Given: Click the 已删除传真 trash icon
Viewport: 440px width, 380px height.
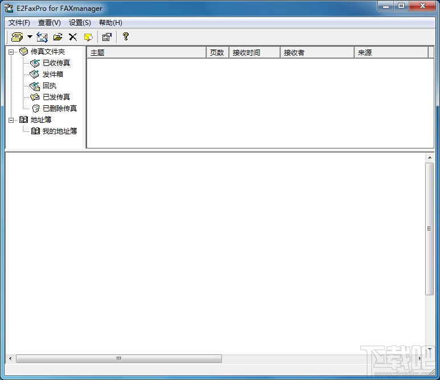Looking at the screenshot, I should click(35, 108).
